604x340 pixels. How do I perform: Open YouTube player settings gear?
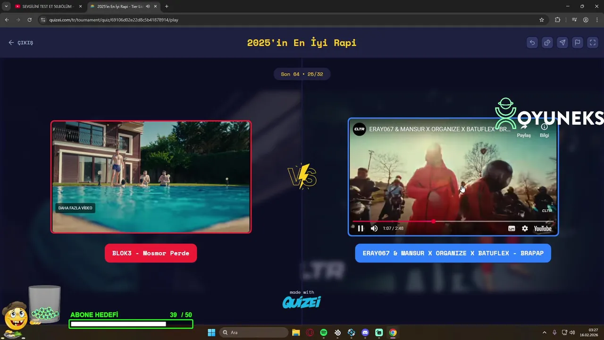525,229
